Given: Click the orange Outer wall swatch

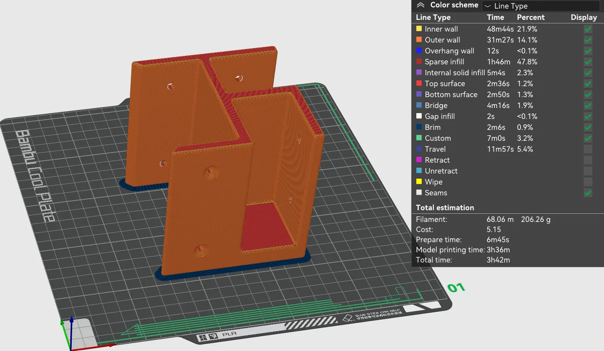Looking at the screenshot, I should click(419, 39).
